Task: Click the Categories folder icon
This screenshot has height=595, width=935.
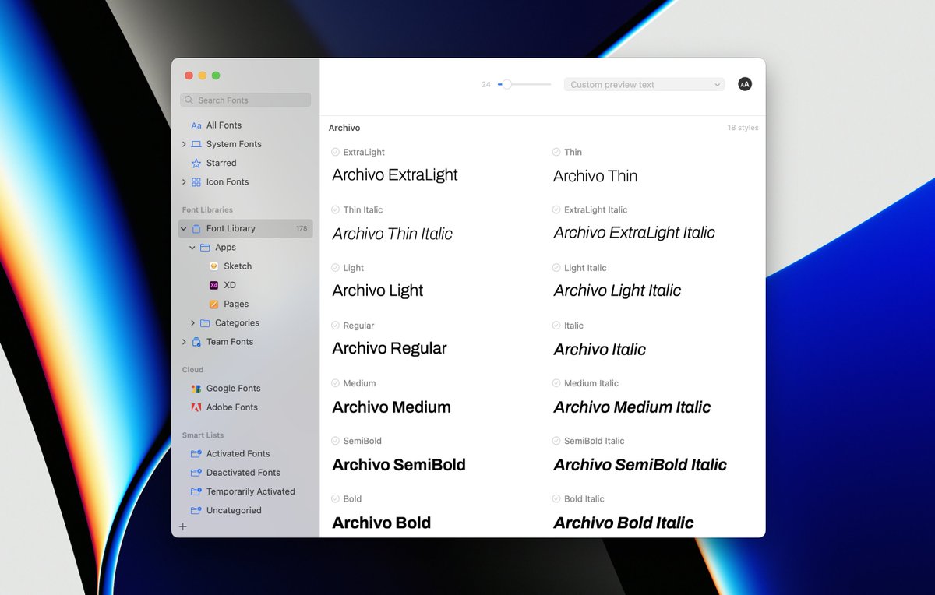Action: tap(205, 323)
